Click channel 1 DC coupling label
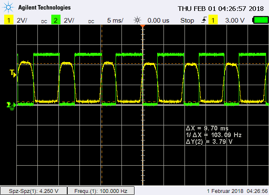Image resolution: width=269 pixels, height=195 pixels. 44,22
